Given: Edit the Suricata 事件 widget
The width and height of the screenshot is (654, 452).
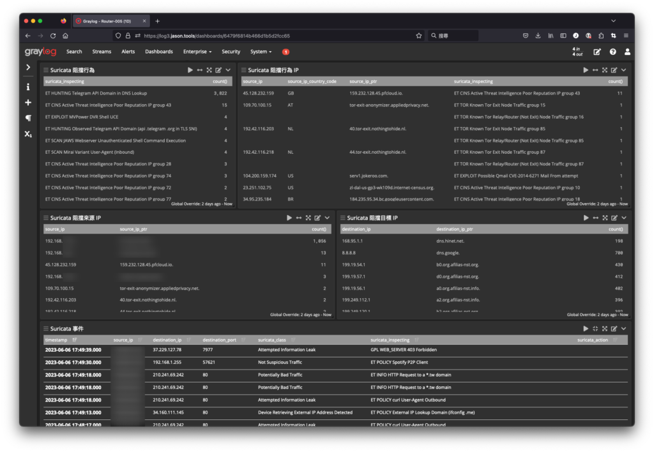Looking at the screenshot, I should [614, 329].
